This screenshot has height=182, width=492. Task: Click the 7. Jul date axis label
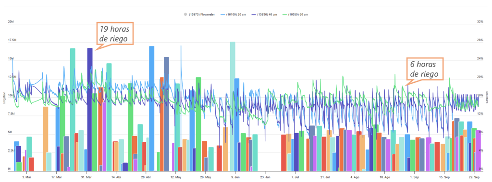[x=295, y=177]
